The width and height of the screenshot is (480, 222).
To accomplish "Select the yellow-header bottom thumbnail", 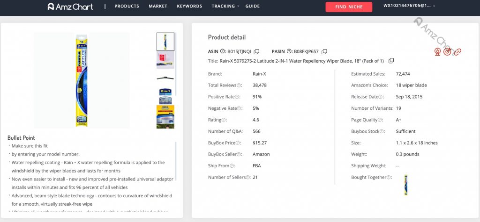I will [x=165, y=117].
